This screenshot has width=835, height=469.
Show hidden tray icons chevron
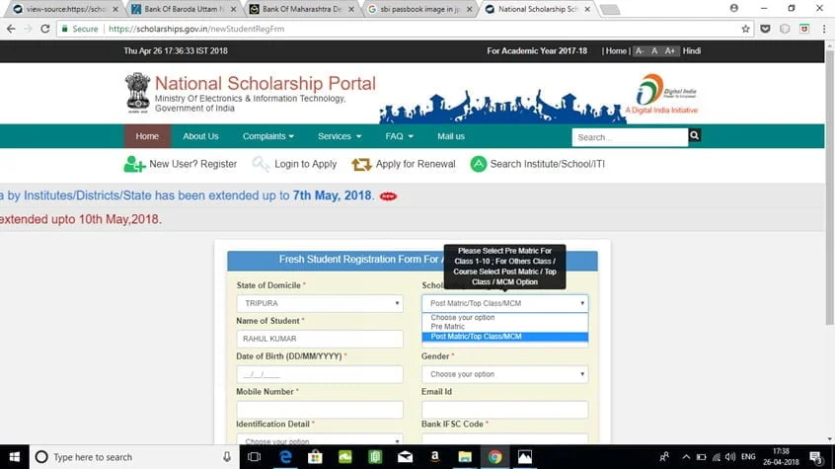pos(686,457)
